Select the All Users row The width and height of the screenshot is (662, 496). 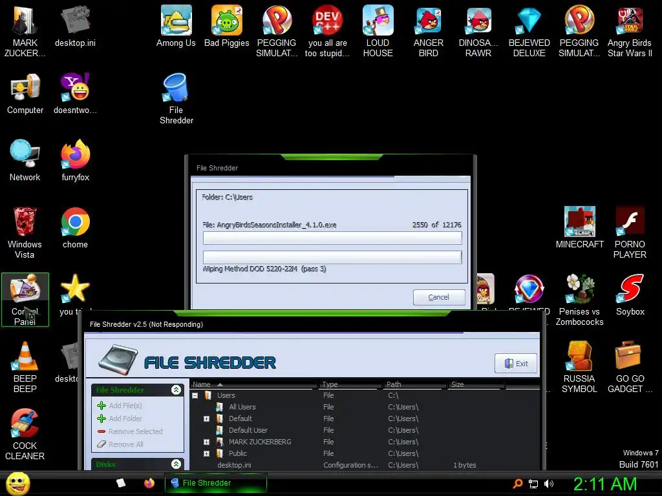pos(365,407)
